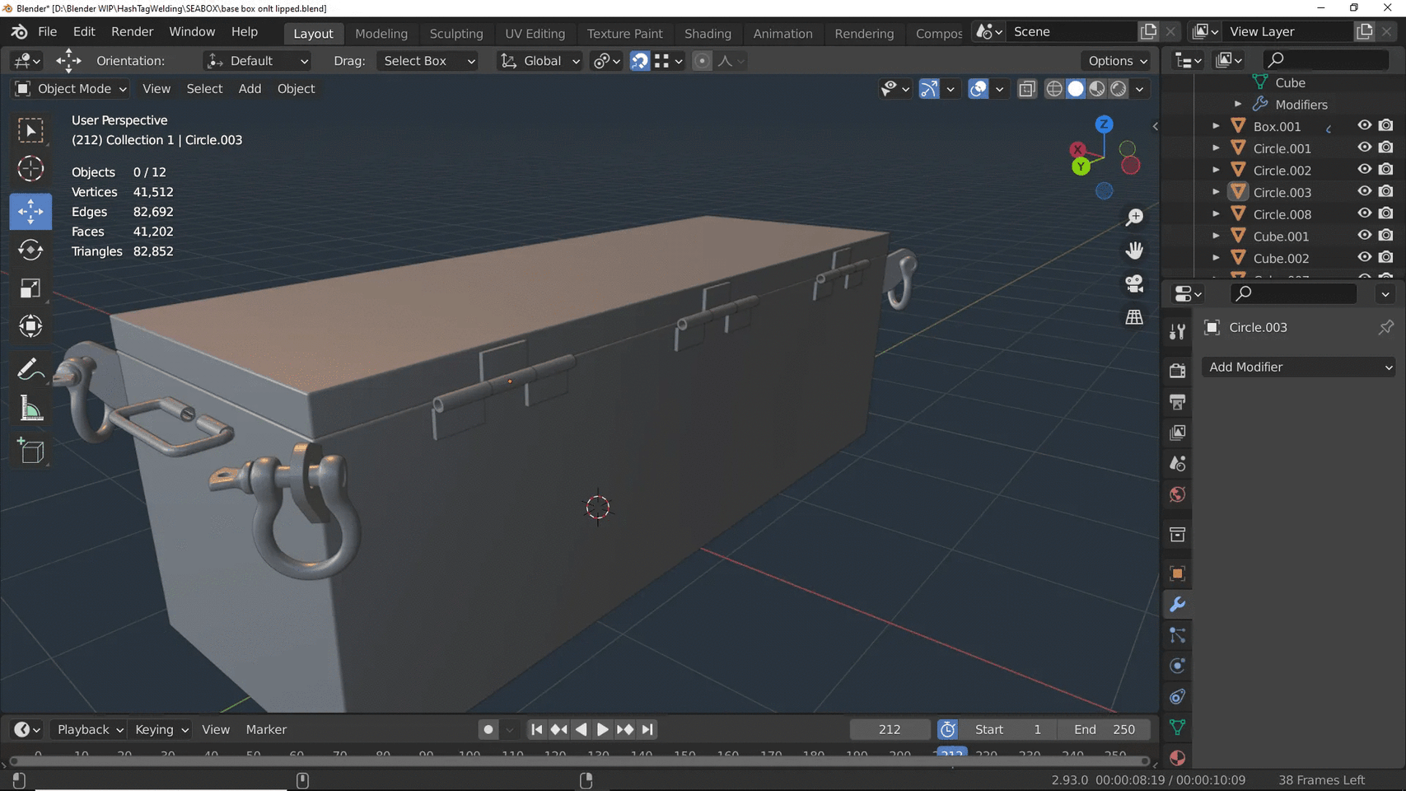Switch to rendered shading
Image resolution: width=1406 pixels, height=791 pixels.
coord(1119,89)
